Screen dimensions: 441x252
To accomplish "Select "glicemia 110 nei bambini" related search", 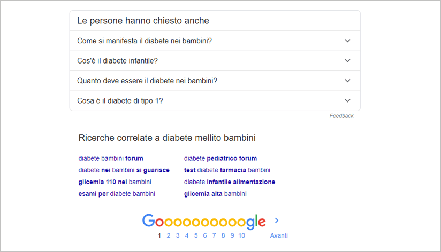I will 115,182.
